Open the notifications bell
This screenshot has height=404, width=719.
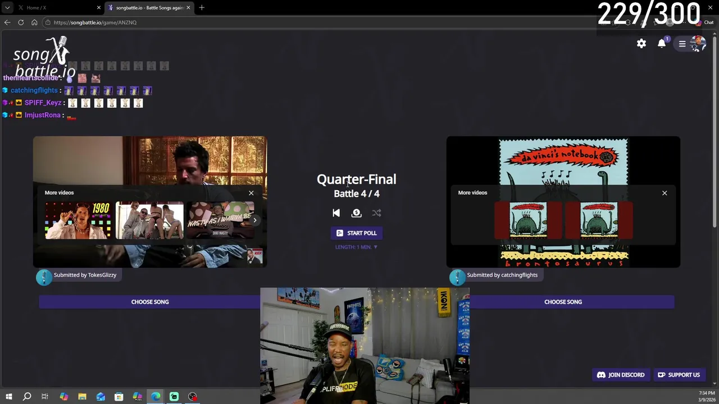pos(662,44)
